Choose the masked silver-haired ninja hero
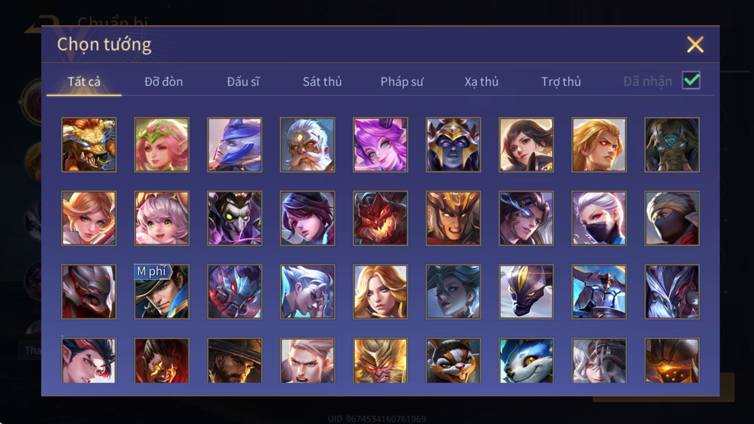 [x=599, y=218]
